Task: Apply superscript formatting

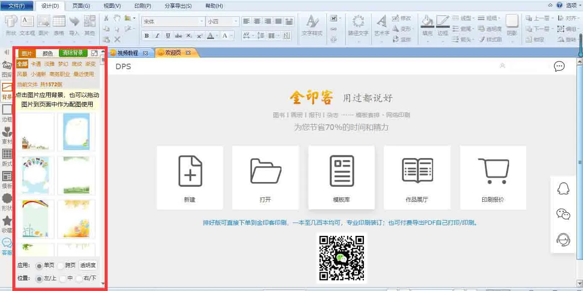Action: click(199, 35)
